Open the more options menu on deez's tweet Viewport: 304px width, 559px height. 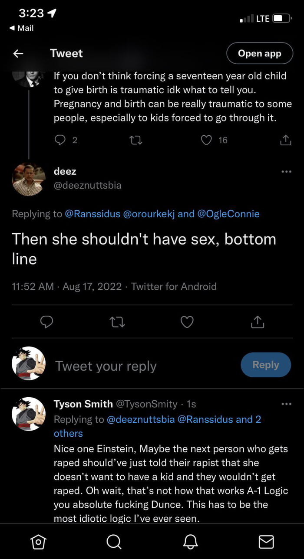(286, 171)
